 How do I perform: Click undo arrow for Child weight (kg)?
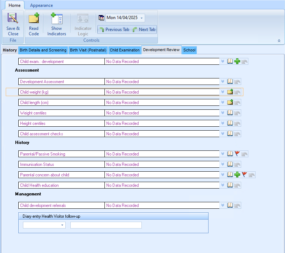[x=237, y=92]
